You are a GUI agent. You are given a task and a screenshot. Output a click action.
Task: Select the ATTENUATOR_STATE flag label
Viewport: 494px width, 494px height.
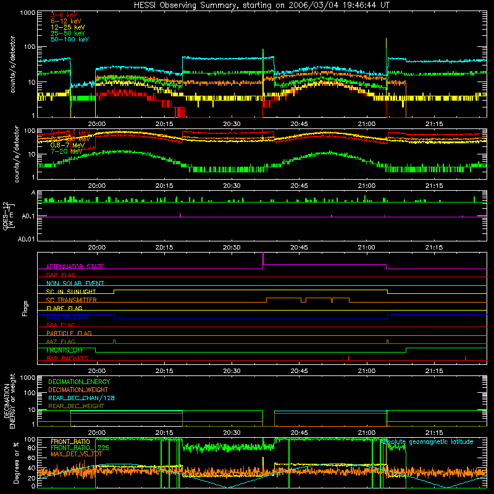pyautogui.click(x=75, y=267)
